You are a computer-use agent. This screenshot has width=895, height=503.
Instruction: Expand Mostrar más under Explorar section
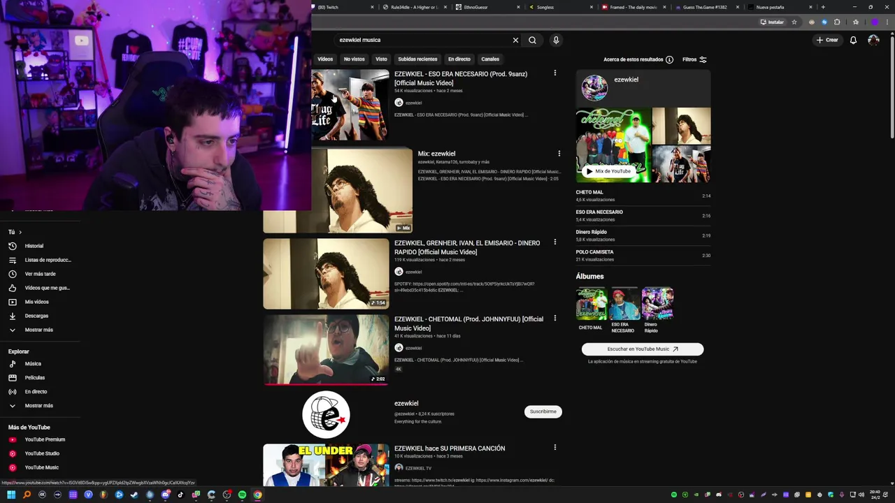[40, 405]
